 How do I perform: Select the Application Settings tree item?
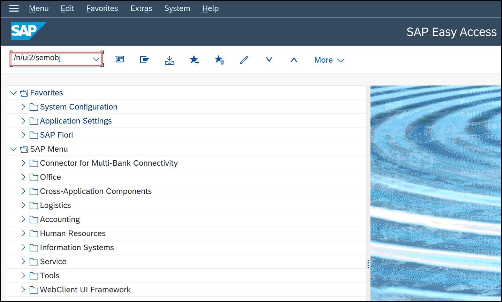(76, 121)
